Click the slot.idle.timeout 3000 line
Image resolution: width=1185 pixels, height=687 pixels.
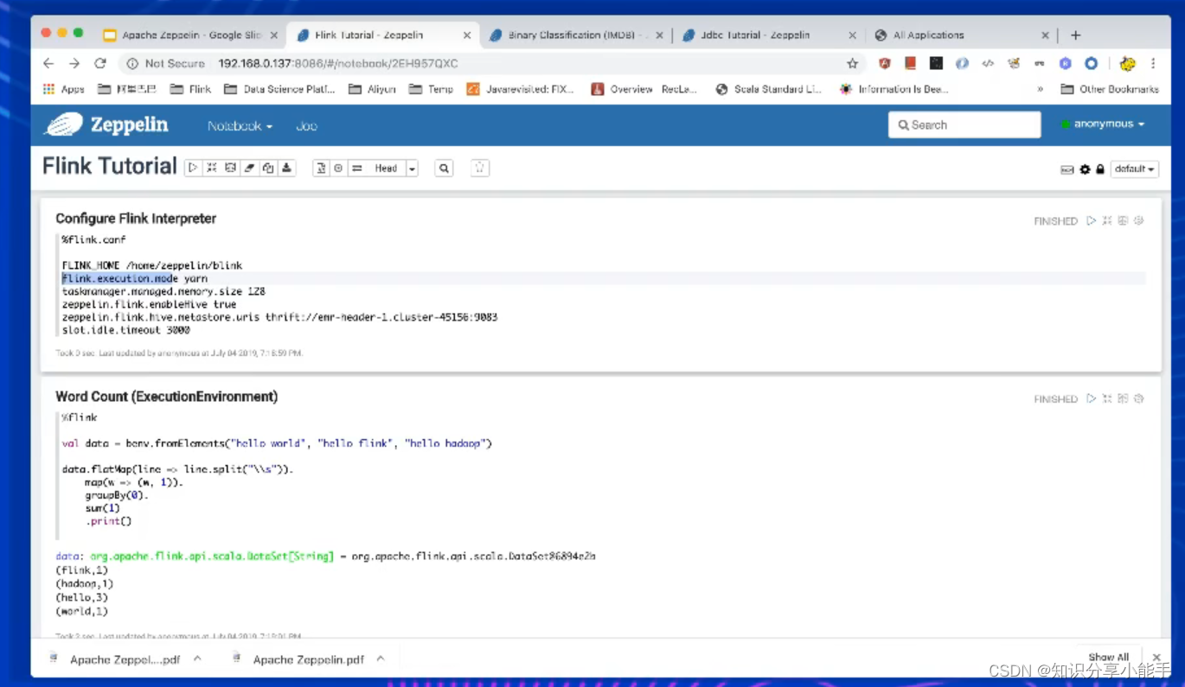coord(125,330)
